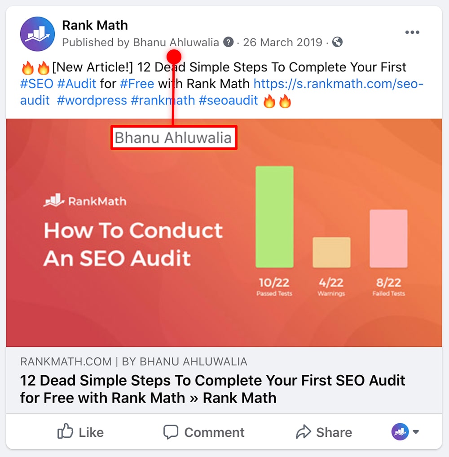Open the post options ellipsis menu
This screenshot has height=457, width=449.
[x=412, y=31]
